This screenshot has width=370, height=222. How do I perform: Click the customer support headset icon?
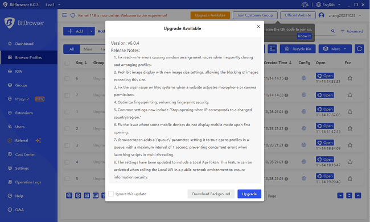305,5
